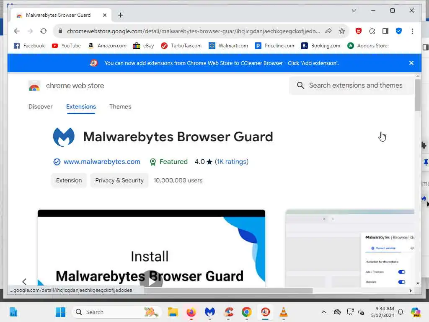Click the vertical page scrollbar

pyautogui.click(x=418, y=95)
